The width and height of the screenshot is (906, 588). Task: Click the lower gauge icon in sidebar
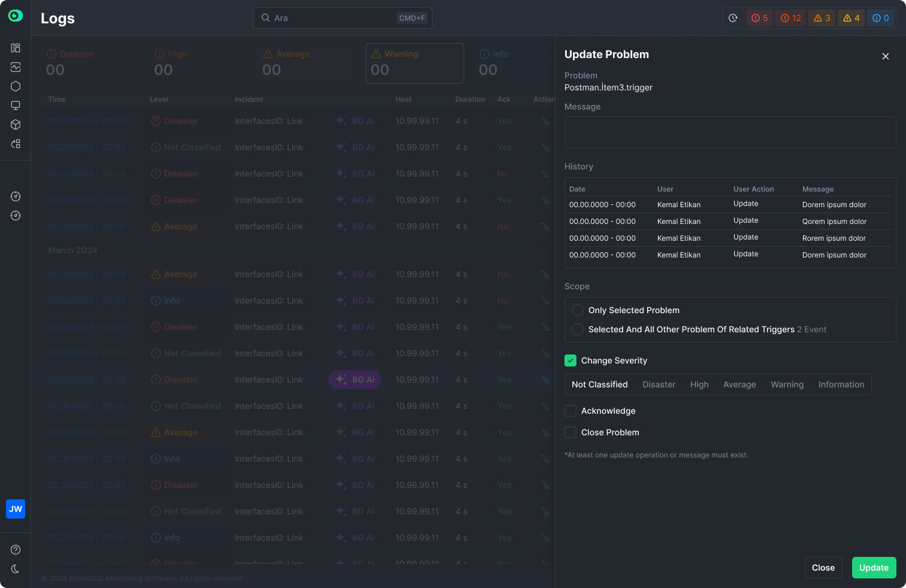16,216
